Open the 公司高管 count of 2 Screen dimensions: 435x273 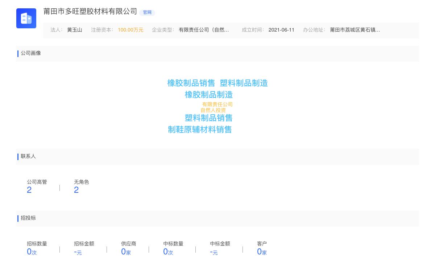(29, 190)
